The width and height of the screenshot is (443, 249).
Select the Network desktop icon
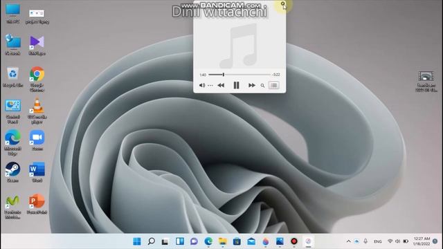12,44
